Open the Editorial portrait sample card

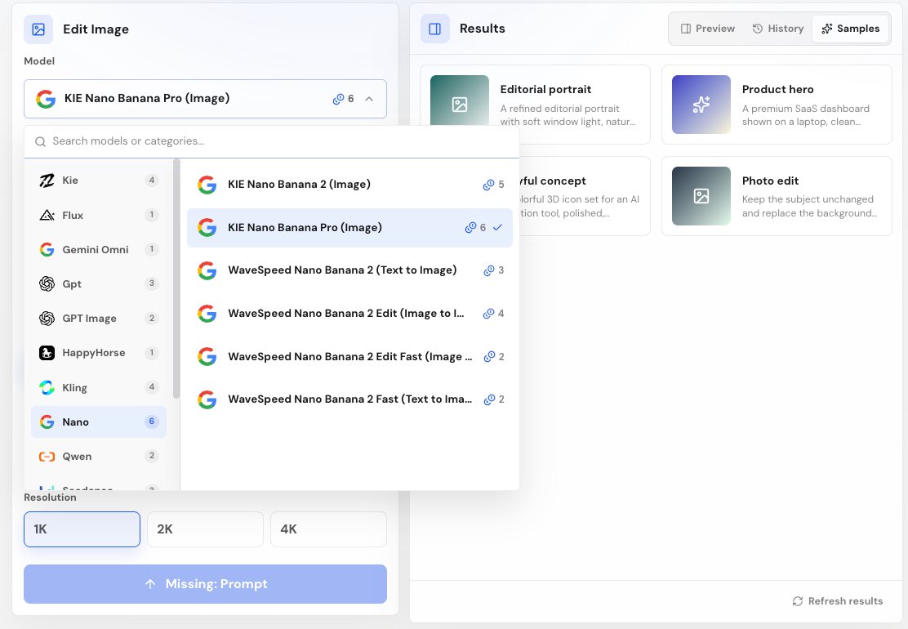pyautogui.click(x=535, y=96)
